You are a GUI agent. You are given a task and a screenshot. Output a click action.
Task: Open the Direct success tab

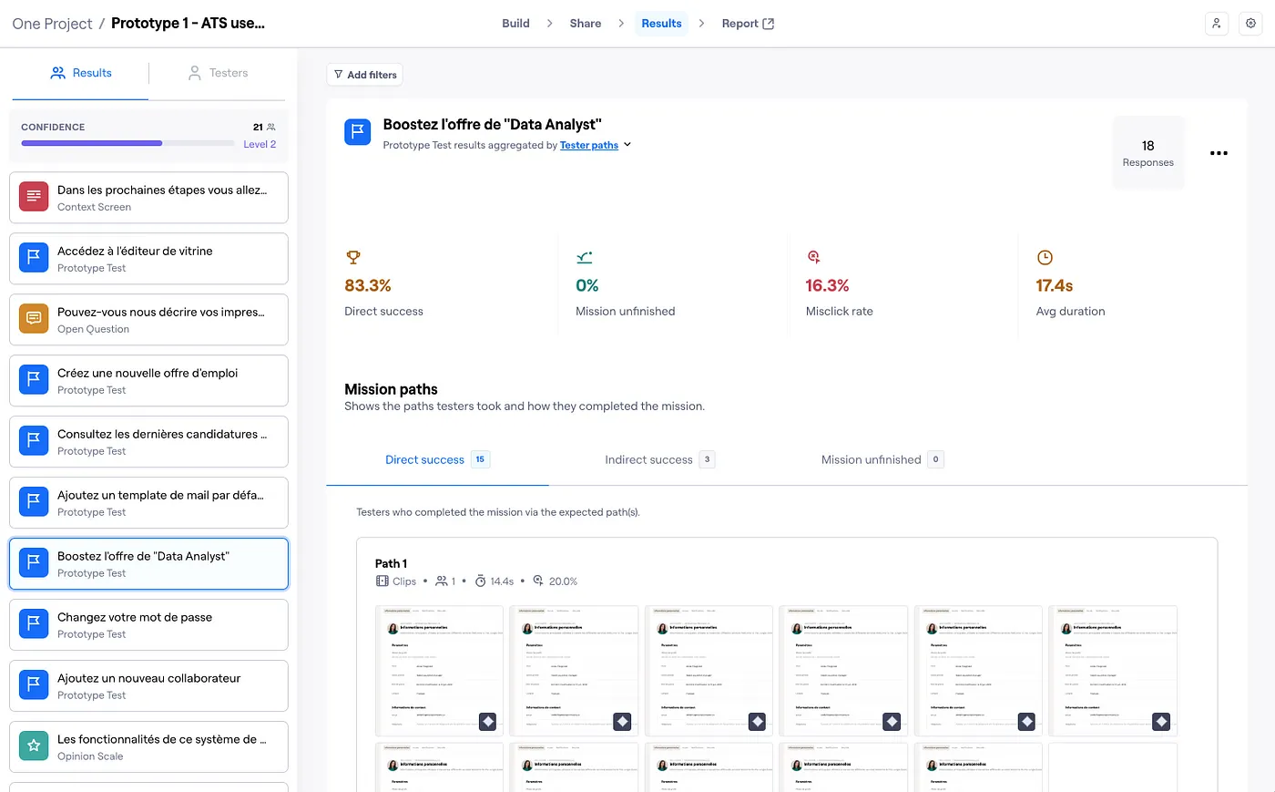tap(437, 459)
